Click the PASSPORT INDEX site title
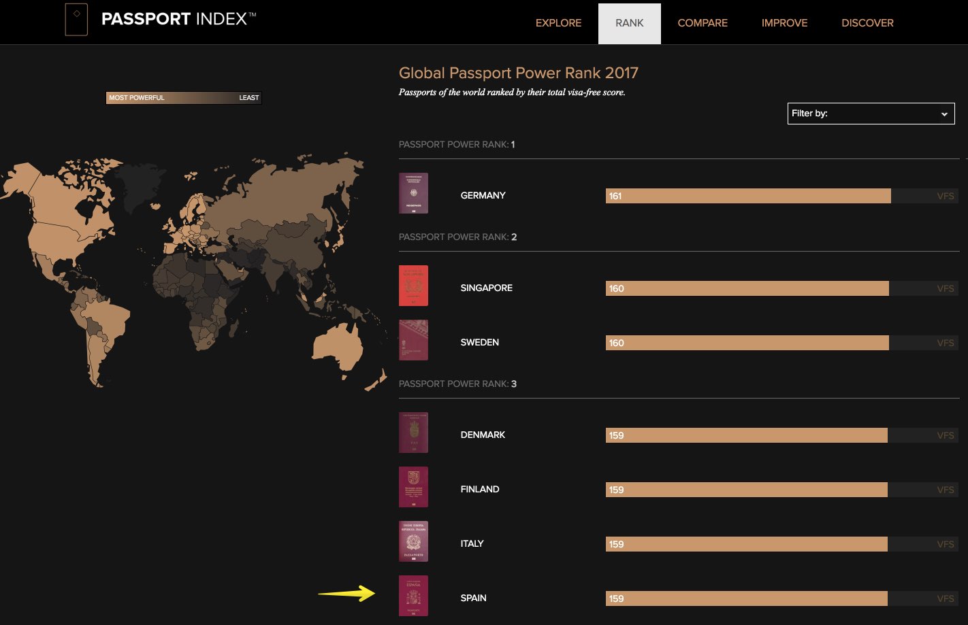The width and height of the screenshot is (968, 625). tap(179, 19)
